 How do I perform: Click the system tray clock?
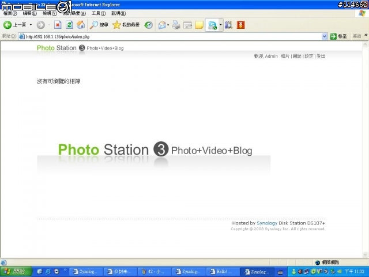[x=355, y=272]
